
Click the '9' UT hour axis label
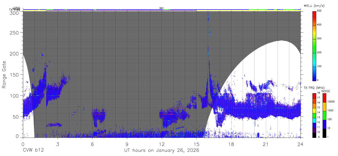pos(127,144)
